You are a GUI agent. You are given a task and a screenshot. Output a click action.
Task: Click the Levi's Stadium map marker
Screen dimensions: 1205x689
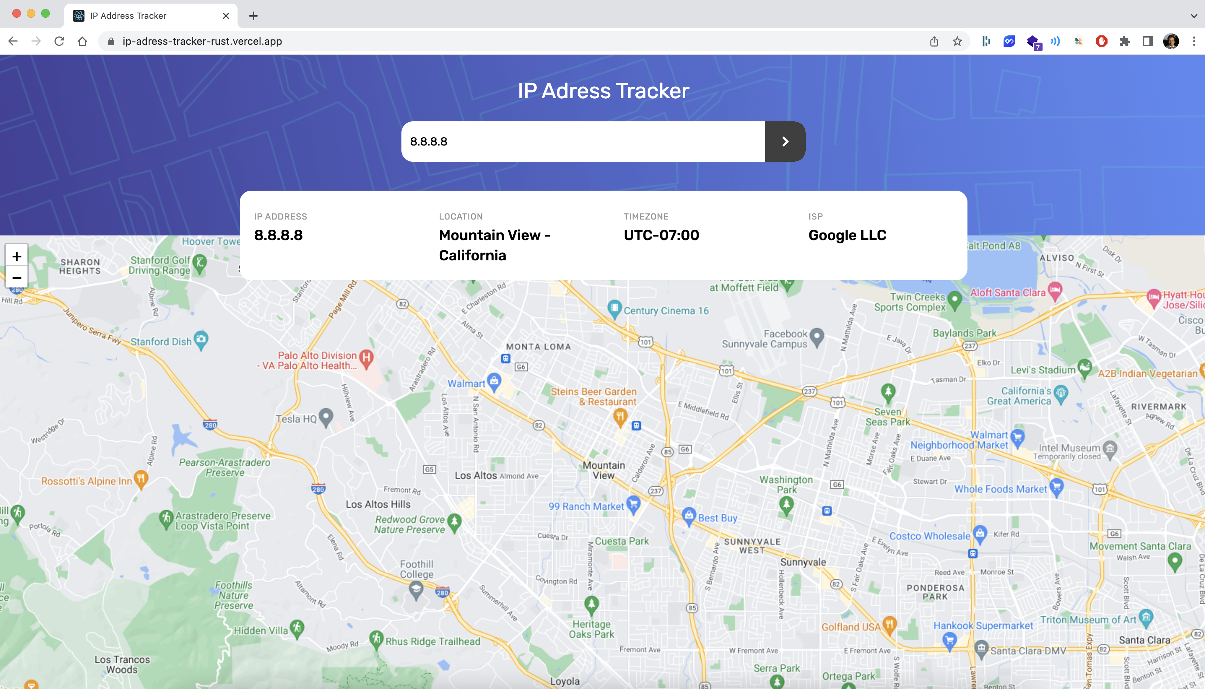tap(1084, 368)
